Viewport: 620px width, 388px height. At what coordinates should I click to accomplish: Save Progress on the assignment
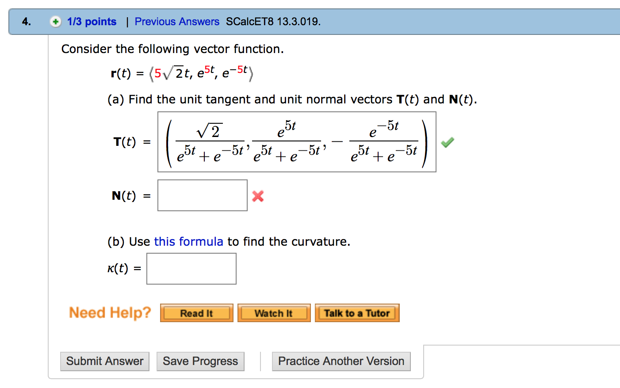(200, 361)
